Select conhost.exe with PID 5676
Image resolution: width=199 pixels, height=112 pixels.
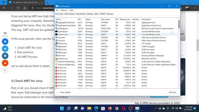pyautogui.click(x=116, y=35)
